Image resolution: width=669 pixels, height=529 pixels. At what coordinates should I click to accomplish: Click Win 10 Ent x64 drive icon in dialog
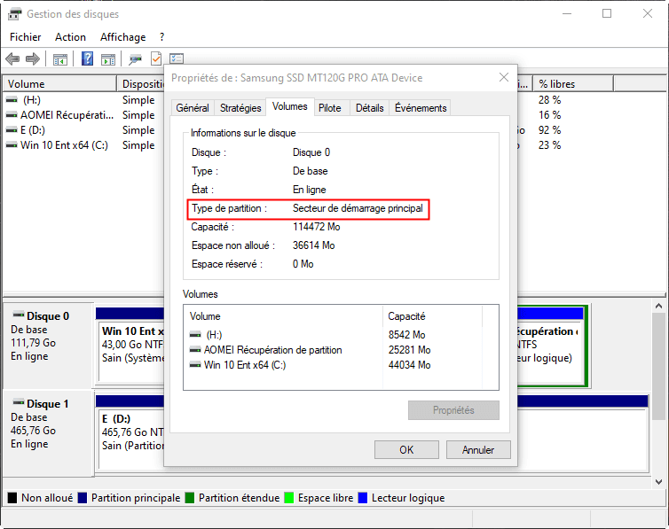(x=195, y=365)
